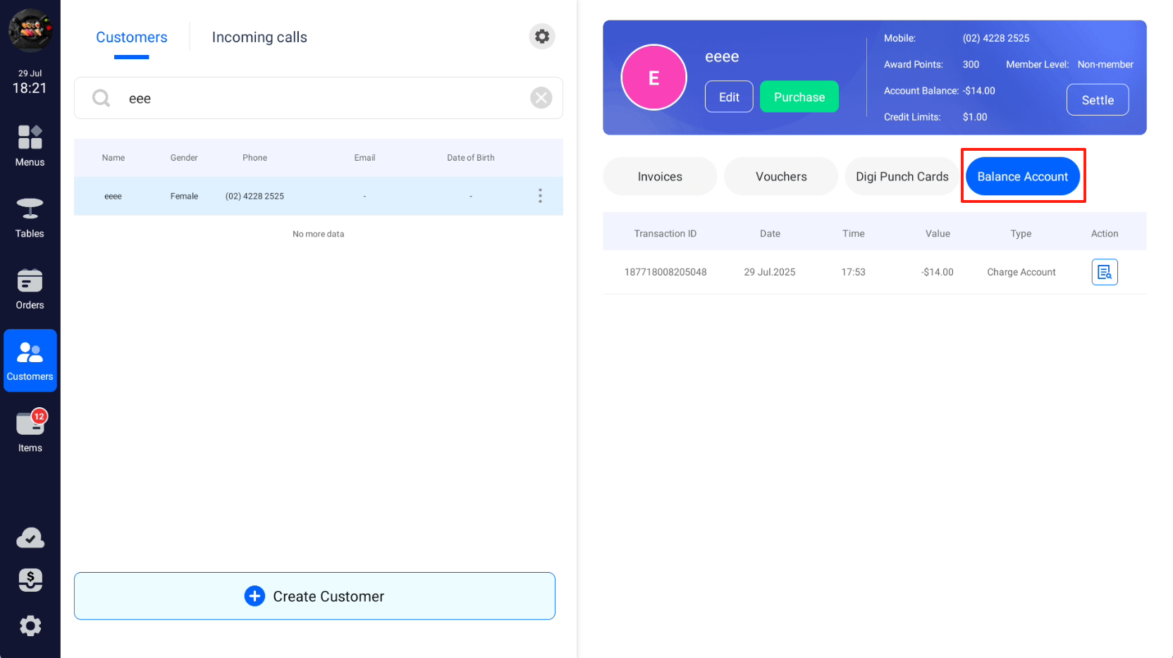1173x658 pixels.
Task: Click the Settle button
Action: (1098, 99)
